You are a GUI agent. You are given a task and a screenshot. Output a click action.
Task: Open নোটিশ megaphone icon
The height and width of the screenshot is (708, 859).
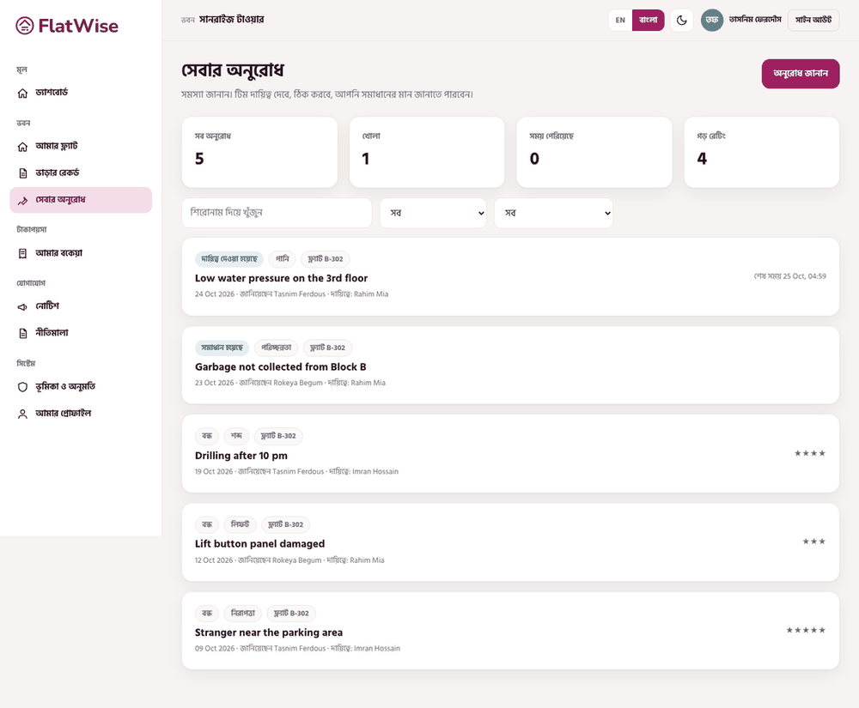22,307
